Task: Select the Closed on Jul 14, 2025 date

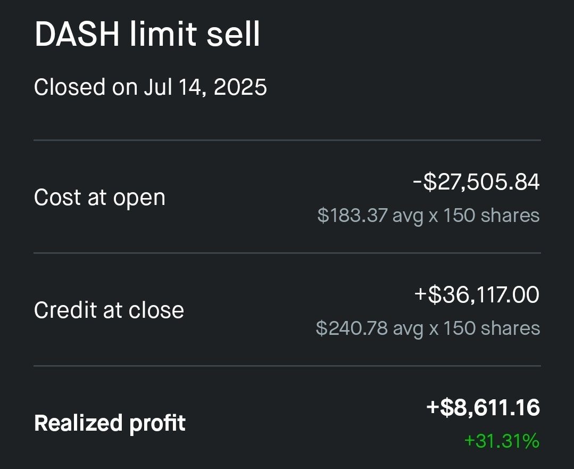Action: (151, 87)
